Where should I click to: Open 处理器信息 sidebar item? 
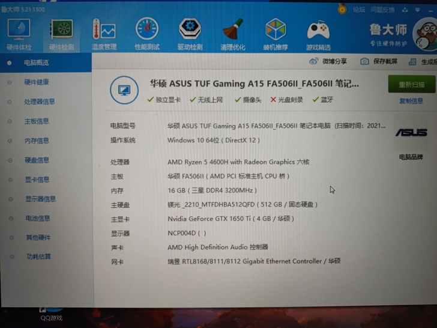tap(39, 102)
